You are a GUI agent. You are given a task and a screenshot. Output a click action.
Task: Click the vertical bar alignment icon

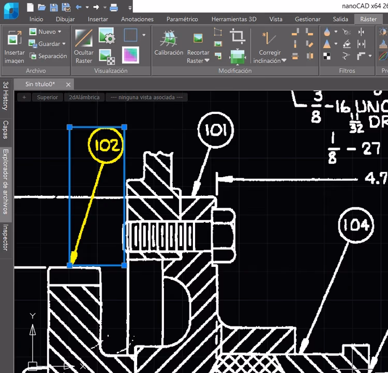pos(295,44)
